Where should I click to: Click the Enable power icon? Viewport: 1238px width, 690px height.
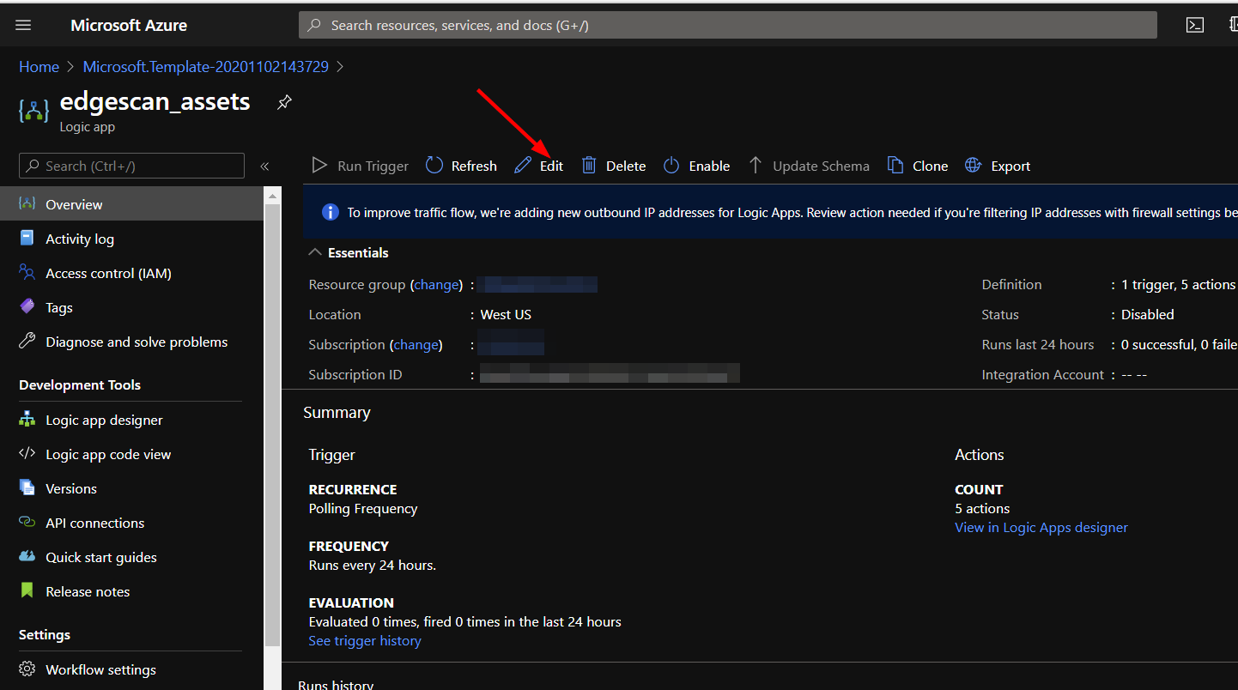click(671, 166)
